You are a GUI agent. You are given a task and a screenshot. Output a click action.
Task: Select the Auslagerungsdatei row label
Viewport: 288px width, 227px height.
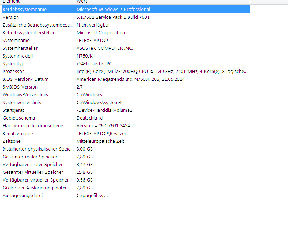[x=23, y=196]
